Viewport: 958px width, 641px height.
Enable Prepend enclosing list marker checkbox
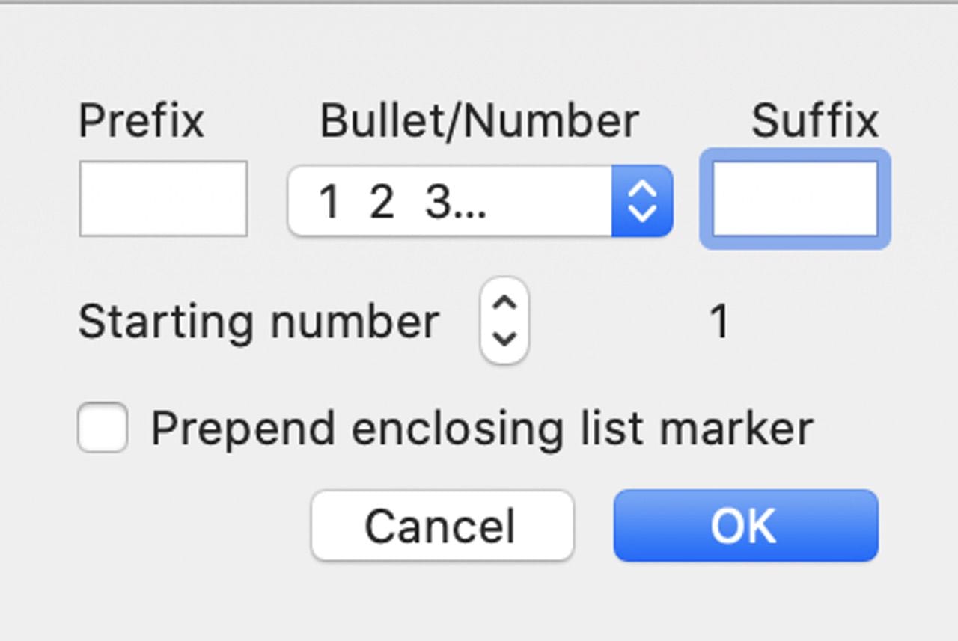click(103, 428)
